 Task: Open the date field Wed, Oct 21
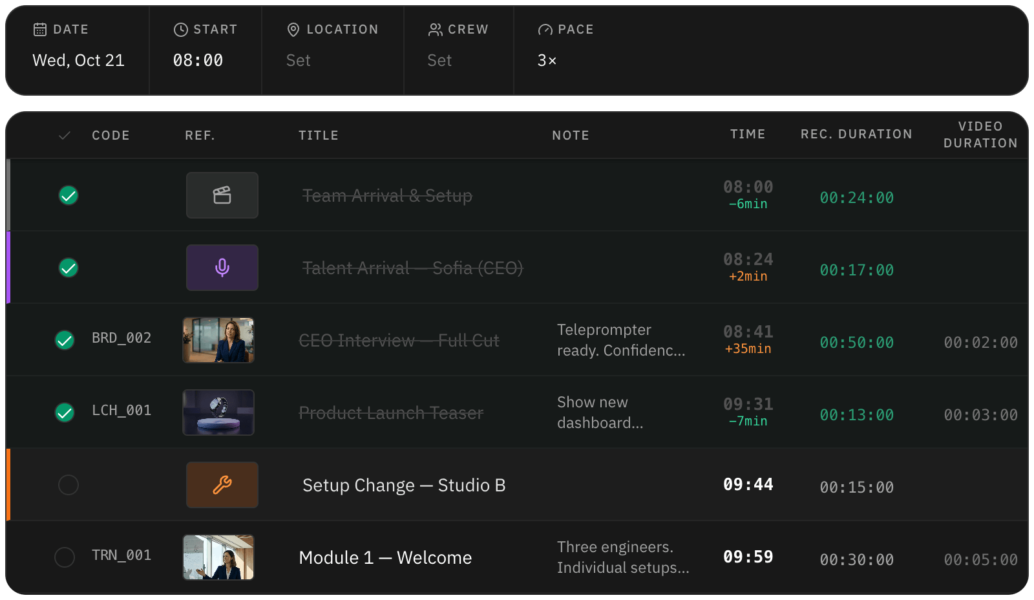coord(78,60)
